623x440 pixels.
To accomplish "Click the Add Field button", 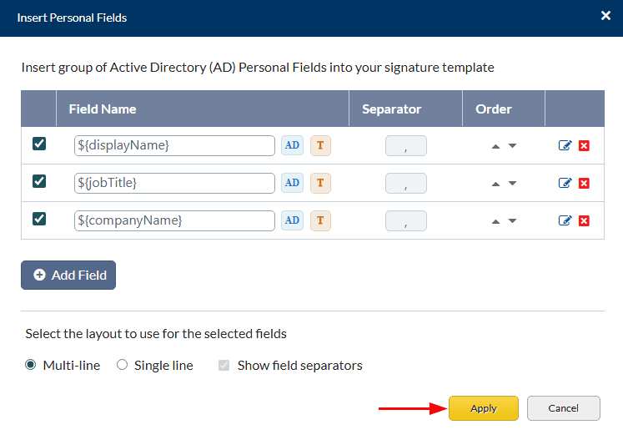I will 68,275.
